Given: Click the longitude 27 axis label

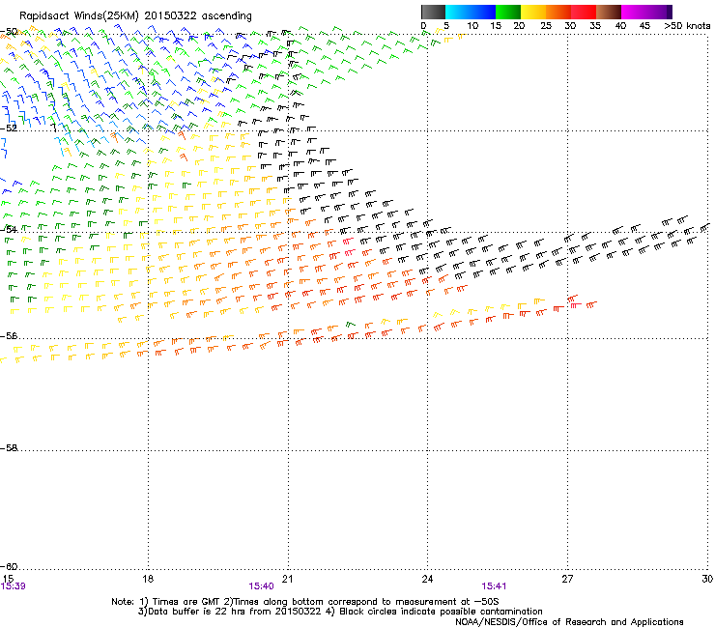Looking at the screenshot, I should [567, 579].
